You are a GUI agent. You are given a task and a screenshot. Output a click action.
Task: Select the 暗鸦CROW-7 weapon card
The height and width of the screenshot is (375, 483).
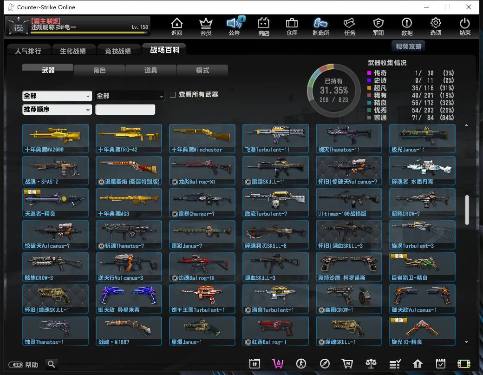422,203
